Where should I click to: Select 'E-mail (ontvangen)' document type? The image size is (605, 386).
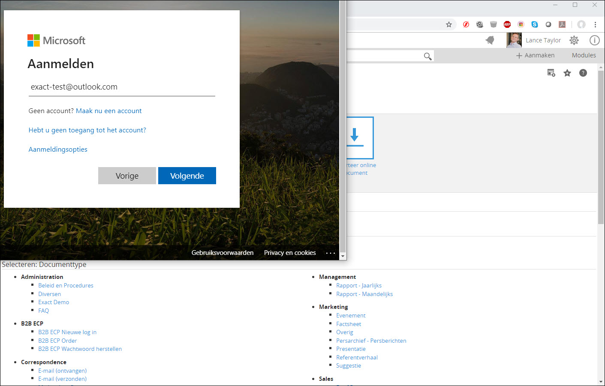tap(62, 371)
